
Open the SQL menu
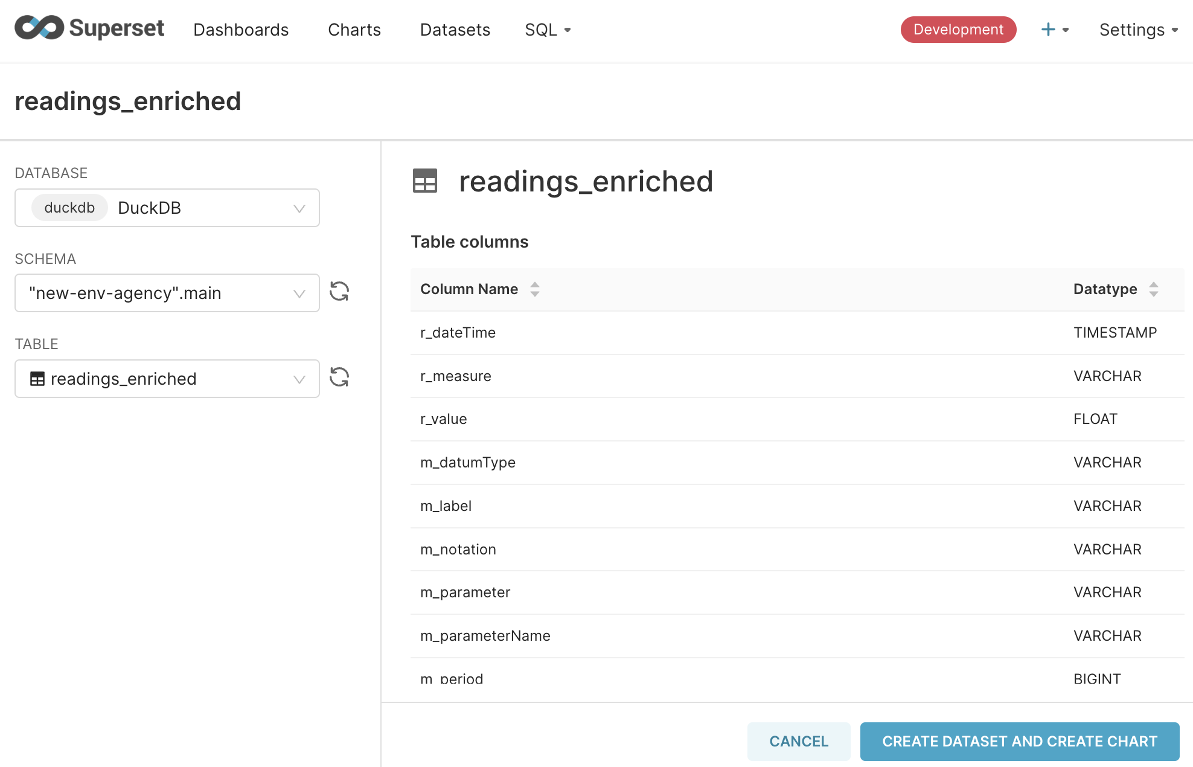[x=548, y=30]
